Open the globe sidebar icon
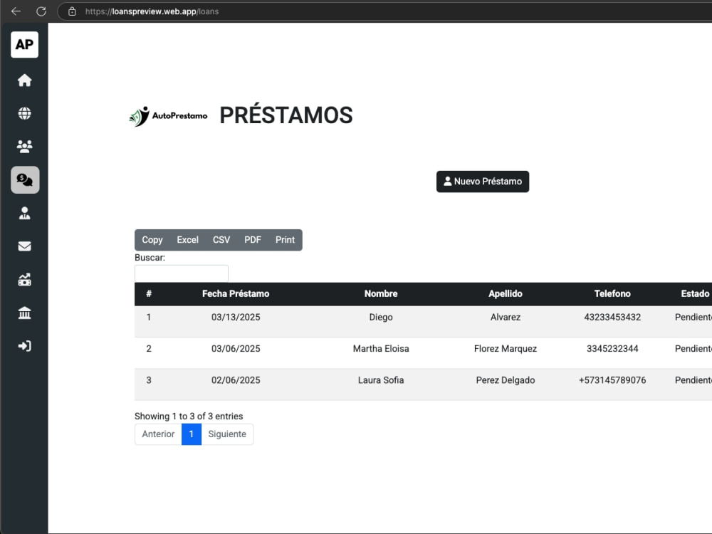 [x=24, y=113]
